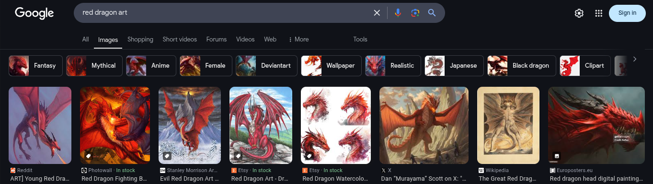The height and width of the screenshot is (184, 653).
Task: Open 'Evil Red Dragon Art ...' title link
Action: click(x=189, y=179)
